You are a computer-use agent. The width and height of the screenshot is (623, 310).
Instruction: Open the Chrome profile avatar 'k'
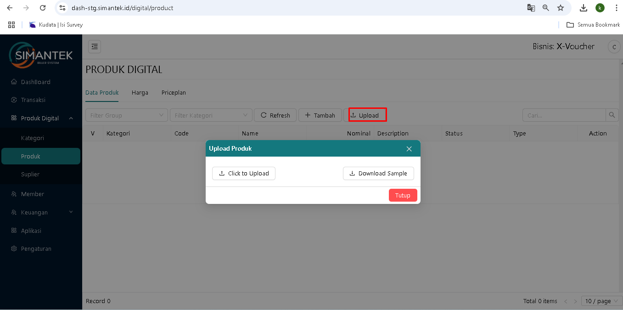(600, 8)
